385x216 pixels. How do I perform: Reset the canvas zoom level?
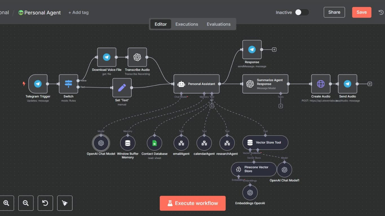(45, 203)
